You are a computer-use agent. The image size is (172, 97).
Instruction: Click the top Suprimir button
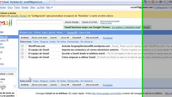pos(53,38)
